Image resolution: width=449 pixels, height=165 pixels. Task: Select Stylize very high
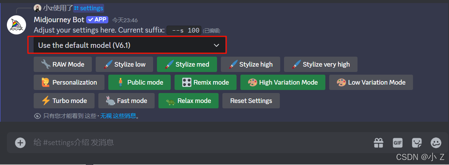[x=321, y=64]
